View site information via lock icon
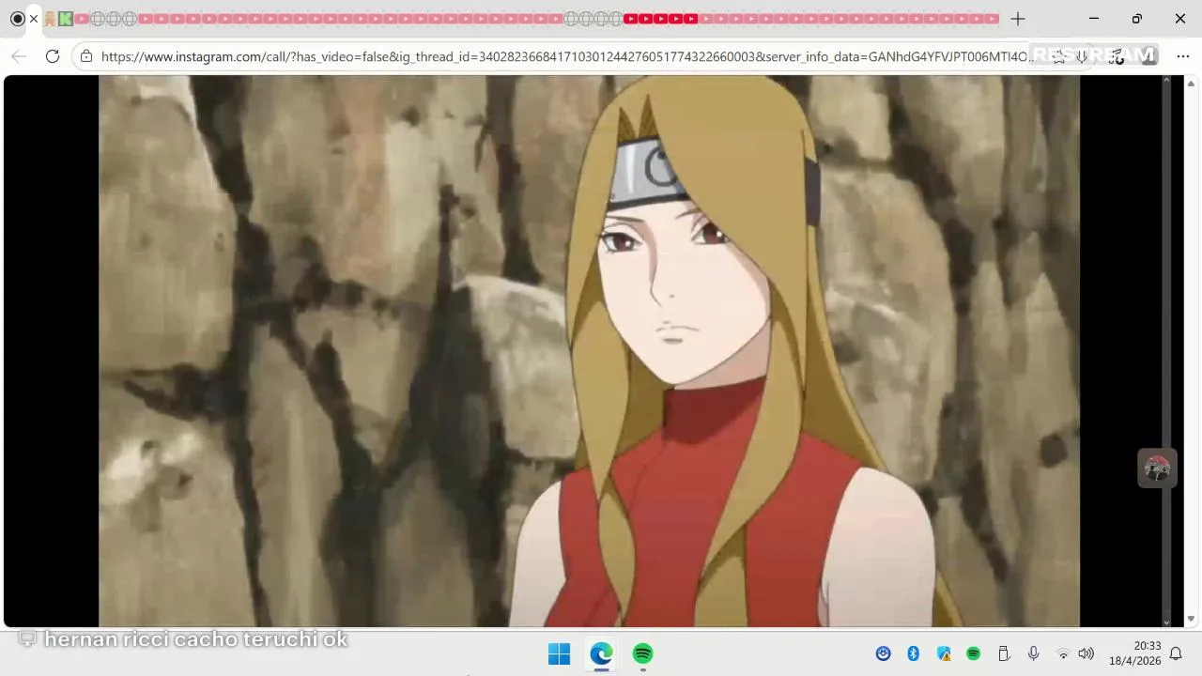Screen dimensions: 1202x676 (86, 56)
